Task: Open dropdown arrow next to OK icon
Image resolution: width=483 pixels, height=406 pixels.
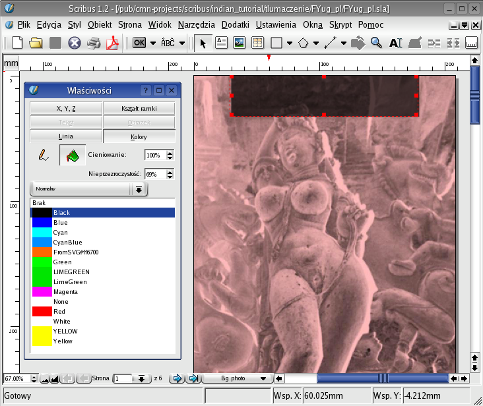Action: (x=153, y=43)
